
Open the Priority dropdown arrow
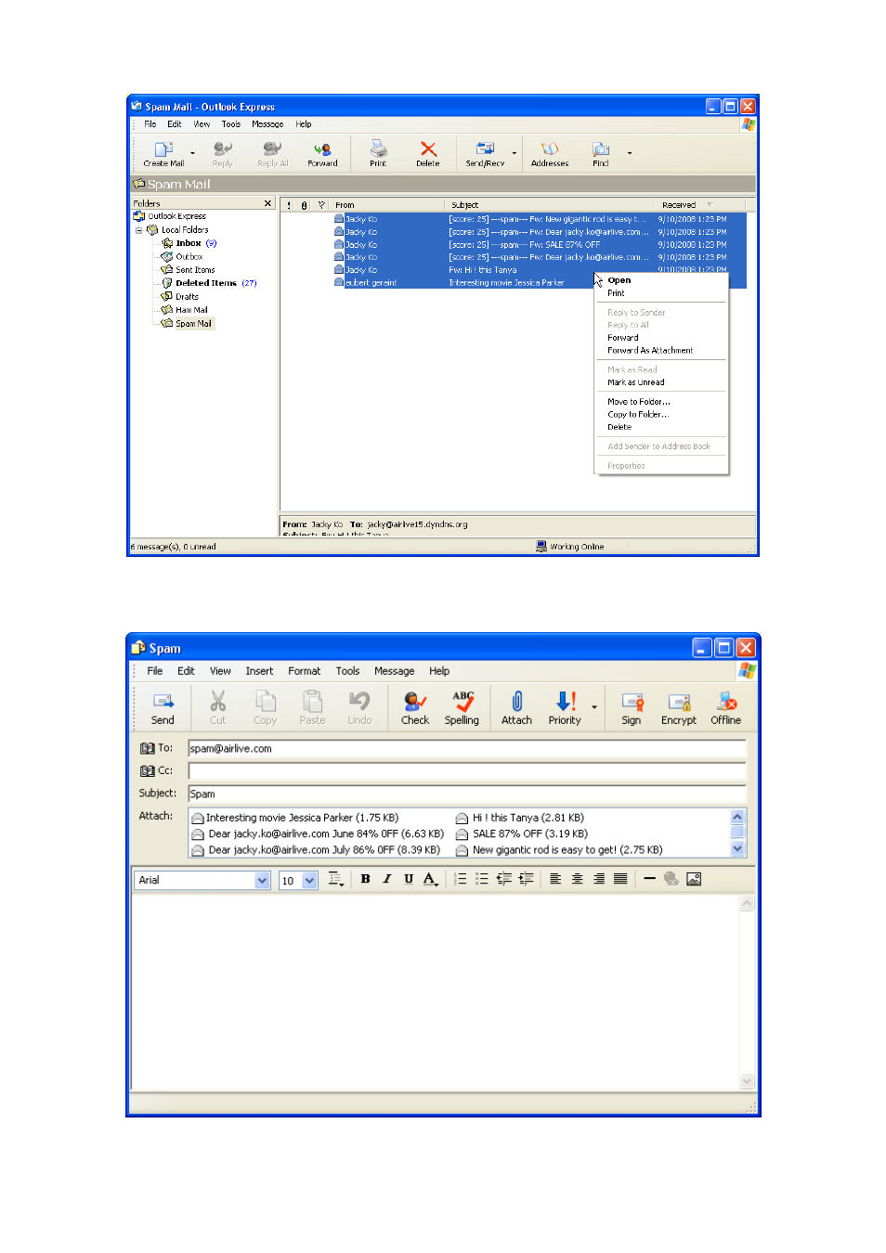point(594,707)
